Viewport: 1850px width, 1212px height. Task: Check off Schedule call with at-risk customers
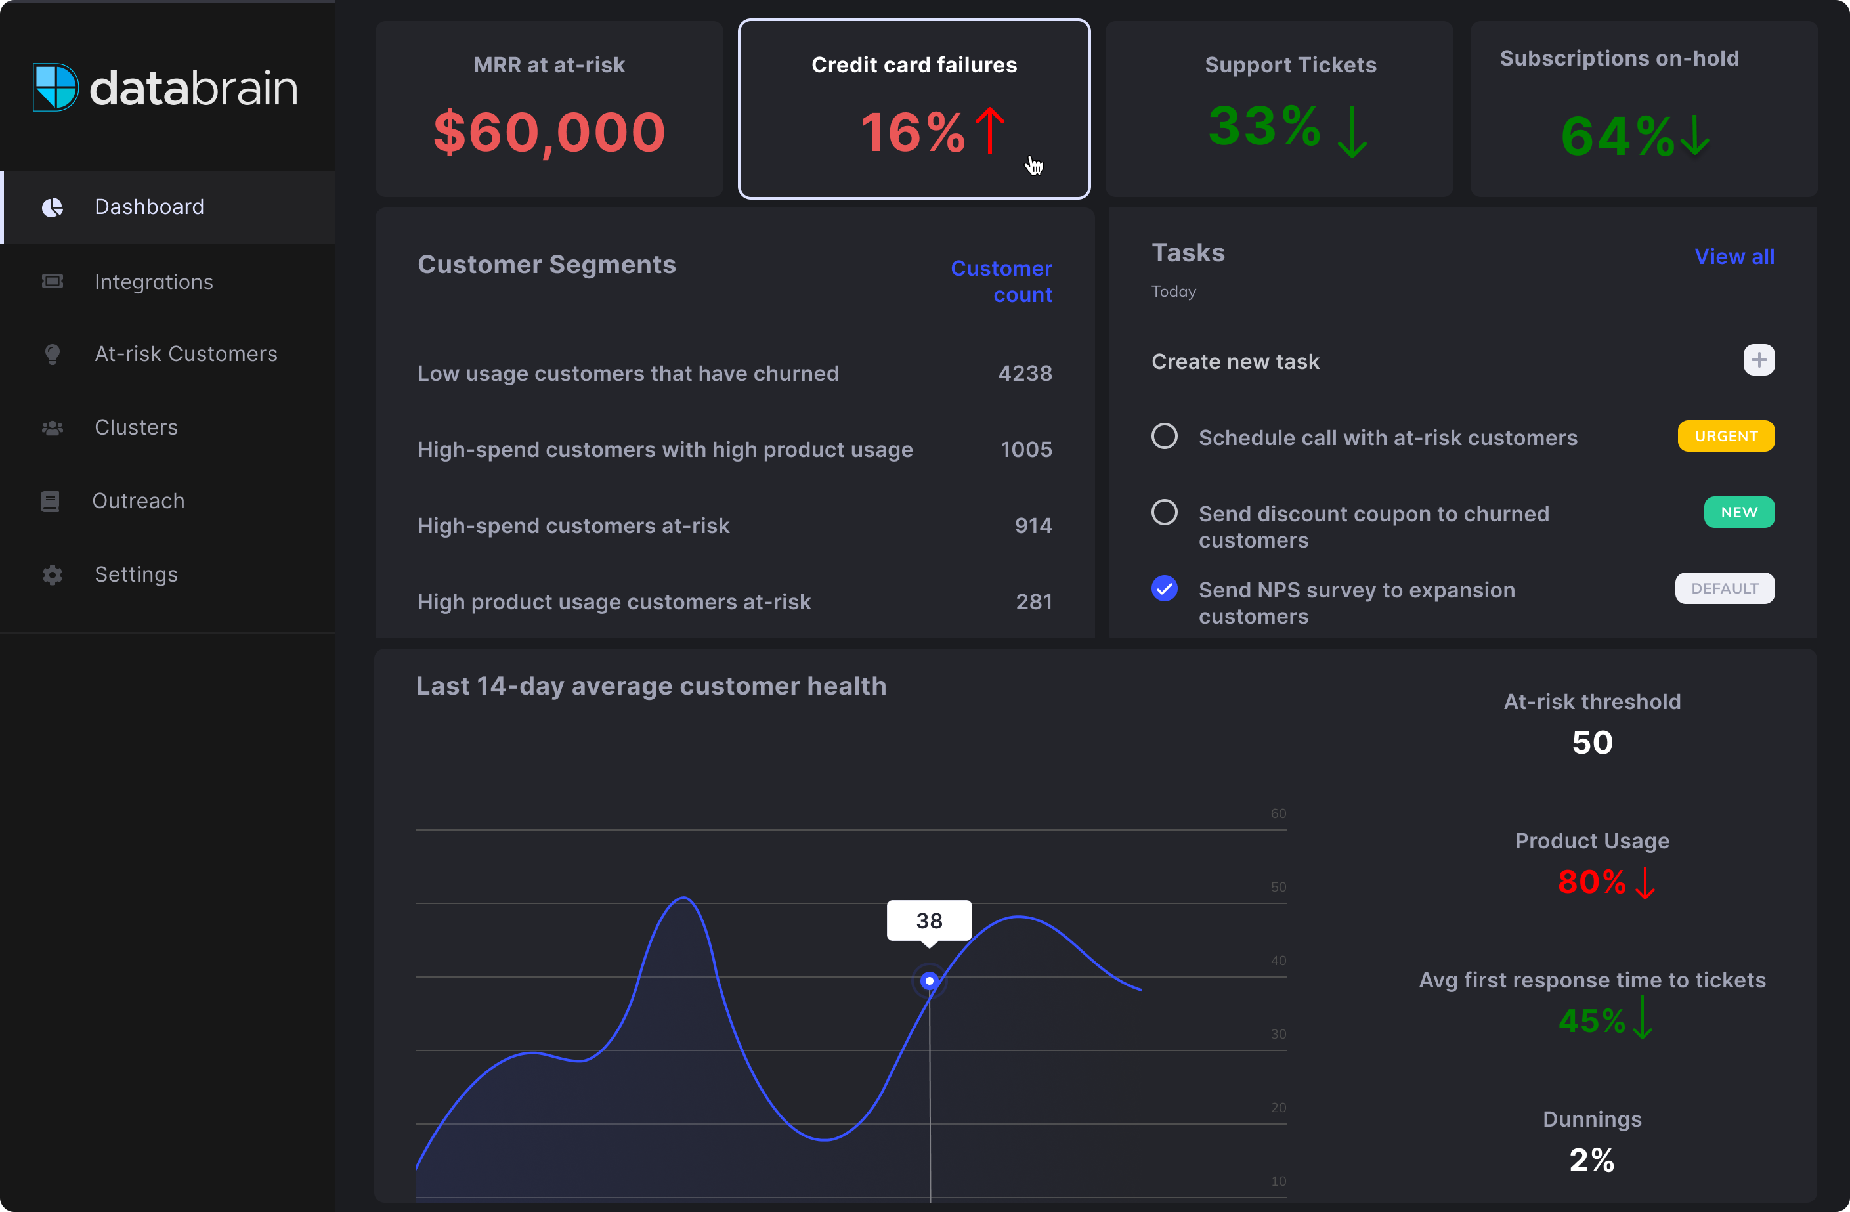pyautogui.click(x=1163, y=436)
